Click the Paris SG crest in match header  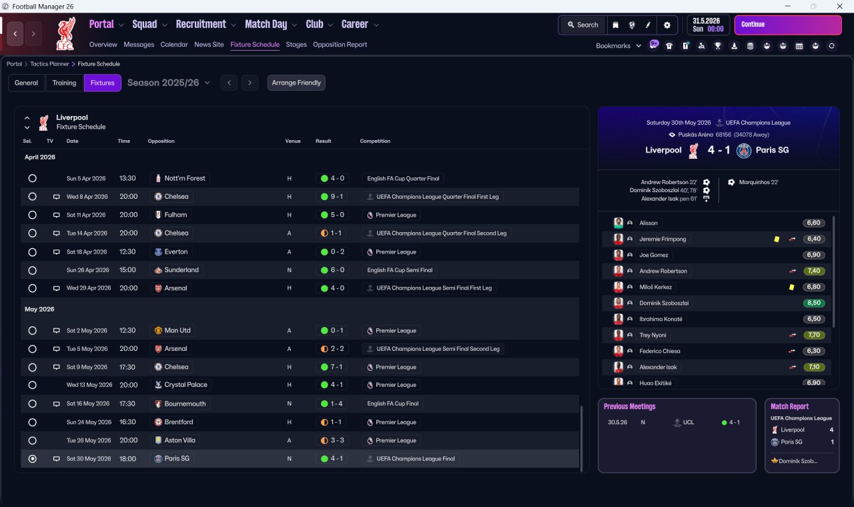(x=744, y=150)
